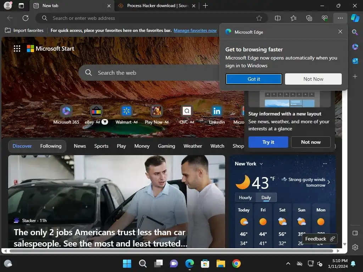Switch weather to Hourly view
This screenshot has height=272, width=363.
tap(245, 198)
